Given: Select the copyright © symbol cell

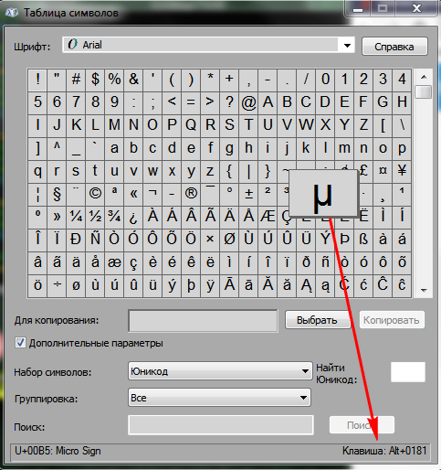Looking at the screenshot, I should (95, 194).
